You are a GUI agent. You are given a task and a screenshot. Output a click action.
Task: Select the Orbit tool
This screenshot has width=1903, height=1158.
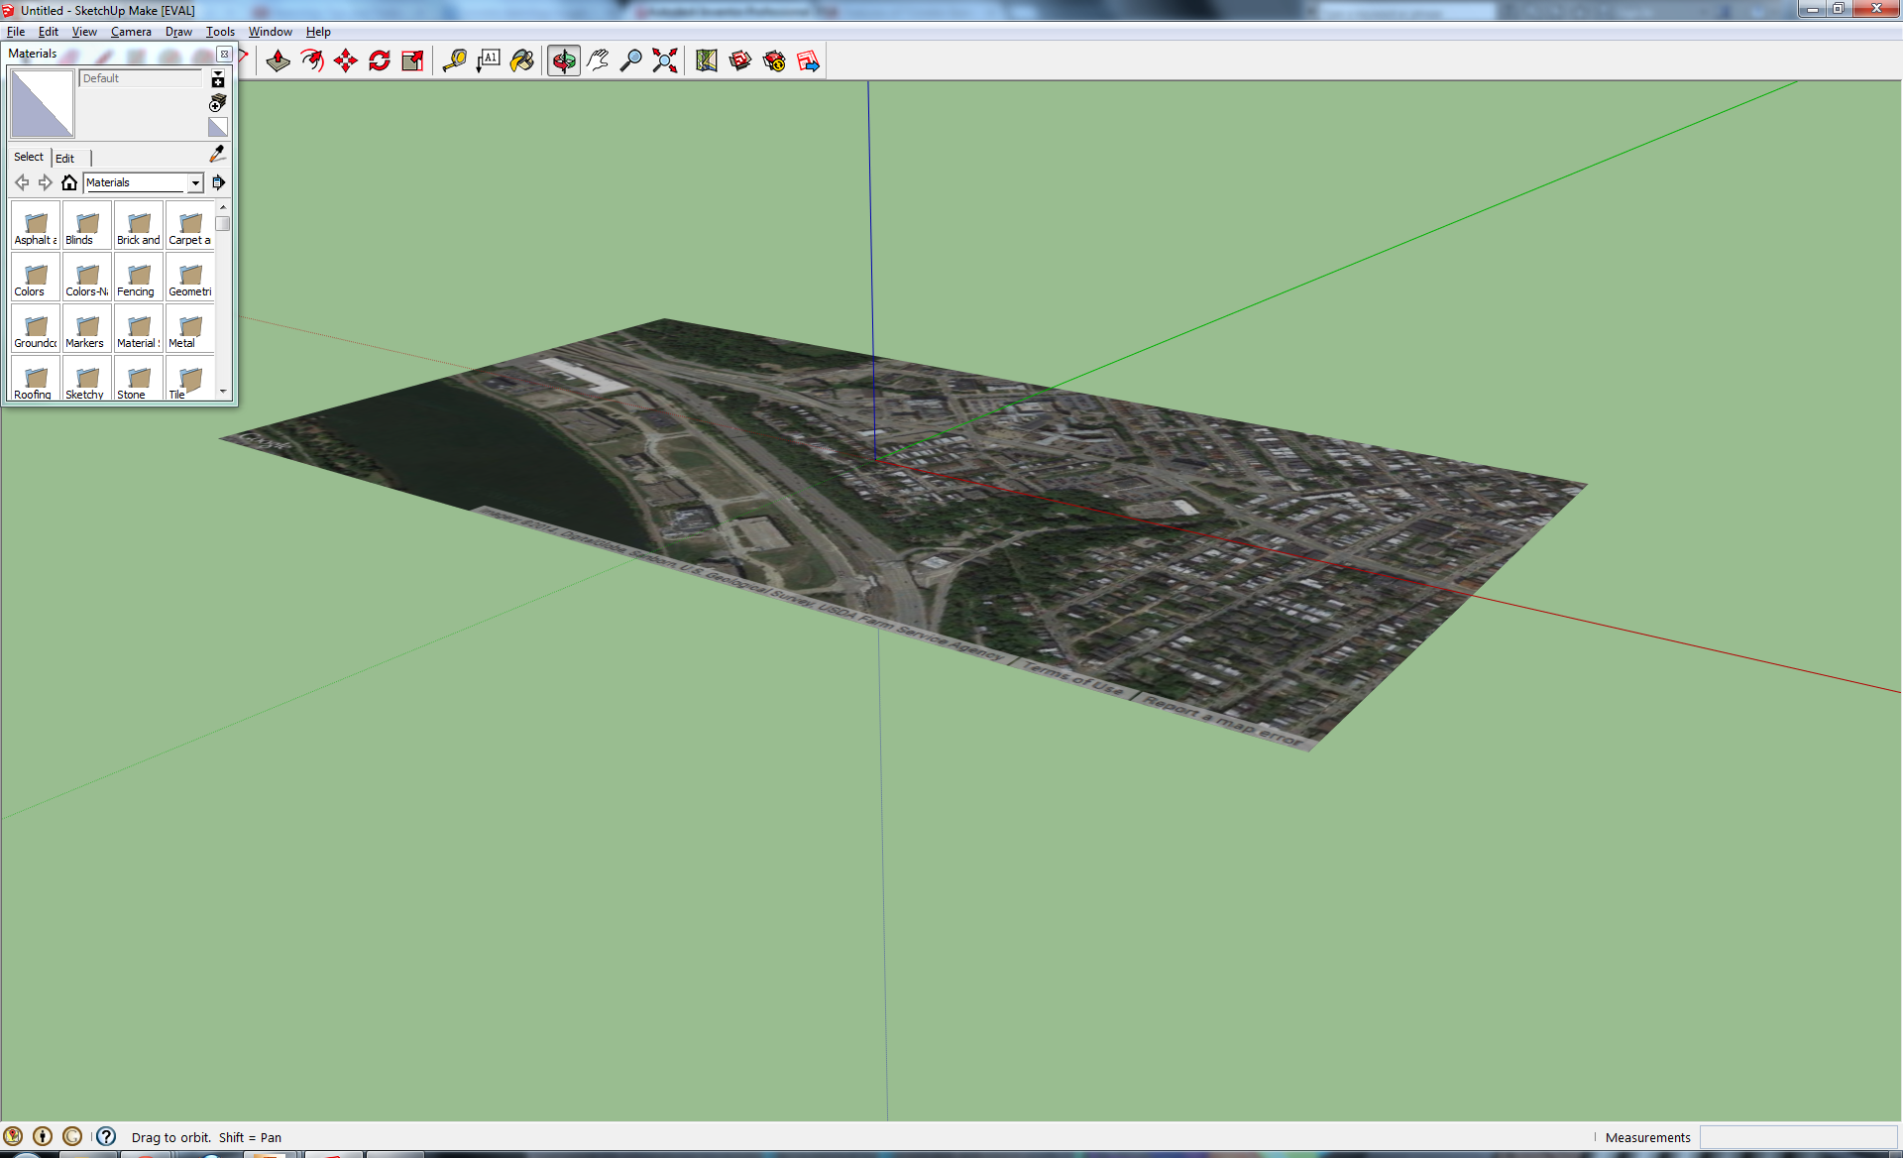click(564, 61)
